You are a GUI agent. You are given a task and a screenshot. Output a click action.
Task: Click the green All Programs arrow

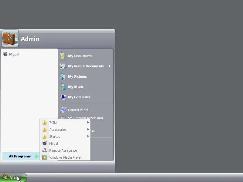pyautogui.click(x=37, y=156)
